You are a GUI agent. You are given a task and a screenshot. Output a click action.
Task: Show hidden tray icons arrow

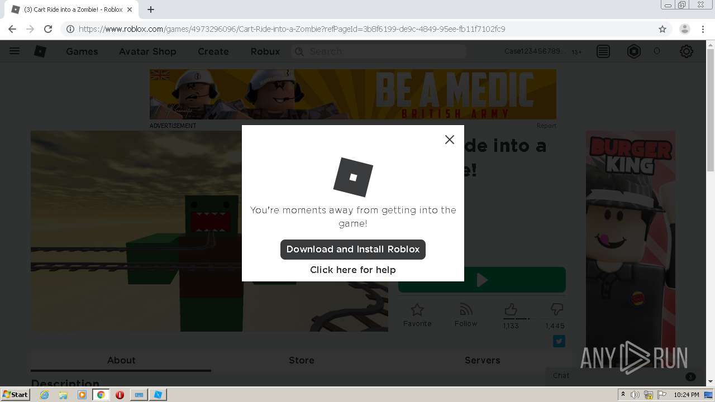(623, 395)
